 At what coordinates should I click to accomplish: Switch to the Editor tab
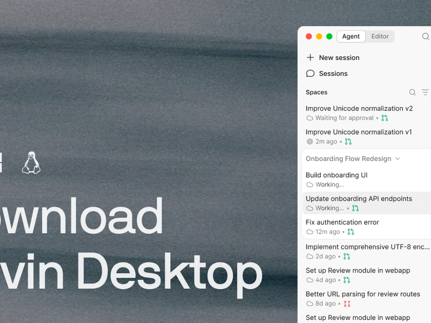click(380, 36)
